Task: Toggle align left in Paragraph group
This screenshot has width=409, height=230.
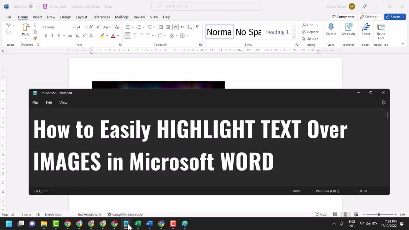Action: tap(128, 35)
